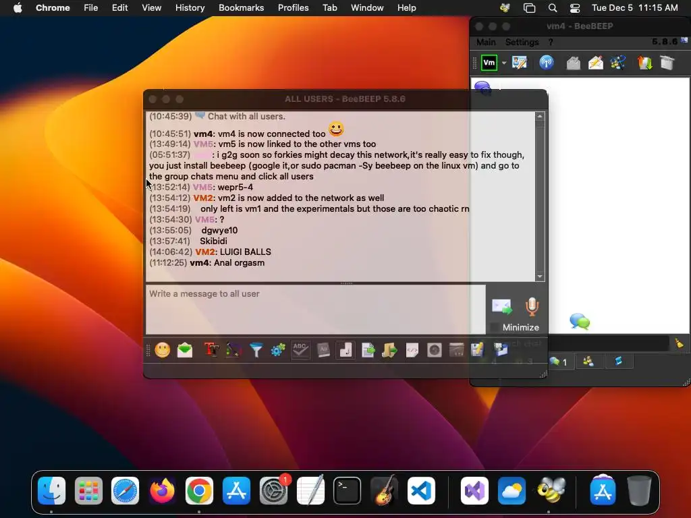Click the green open-envelope icon
Screen dimensions: 691x518
(185, 350)
